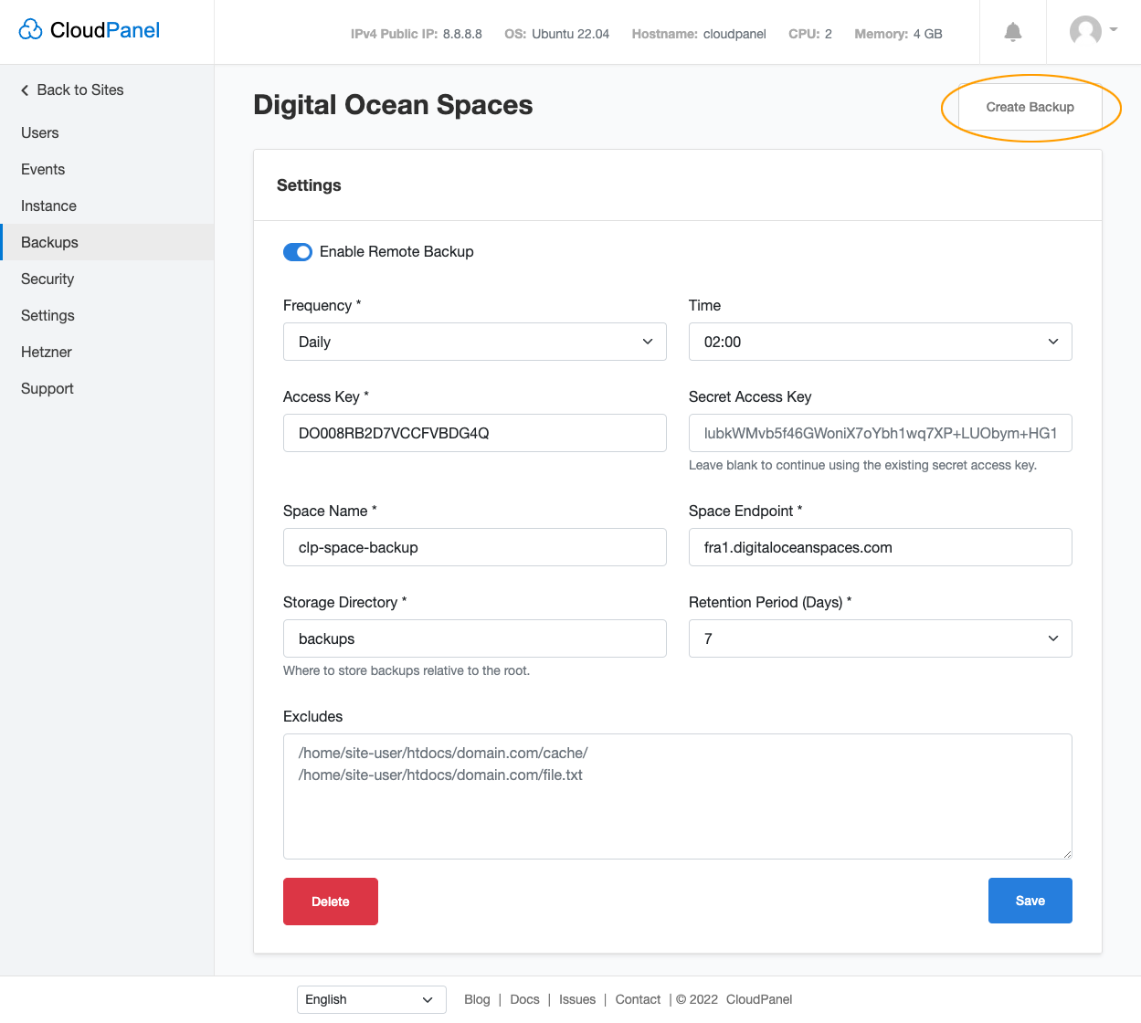1141x1023 pixels.
Task: Open the Retention Period dropdown
Action: tap(879, 638)
